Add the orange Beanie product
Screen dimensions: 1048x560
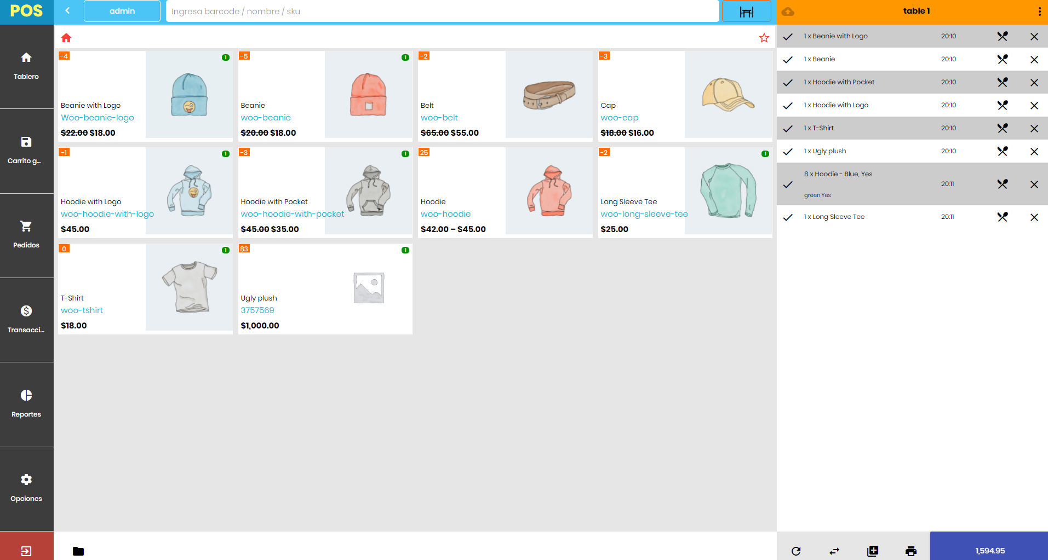325,96
